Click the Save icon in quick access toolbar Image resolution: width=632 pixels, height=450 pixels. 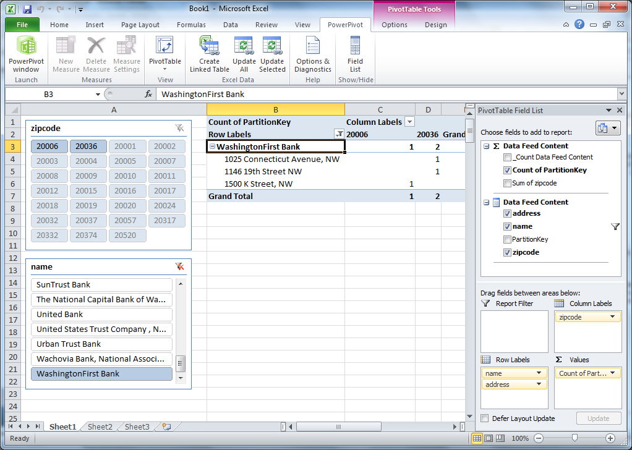coord(27,9)
